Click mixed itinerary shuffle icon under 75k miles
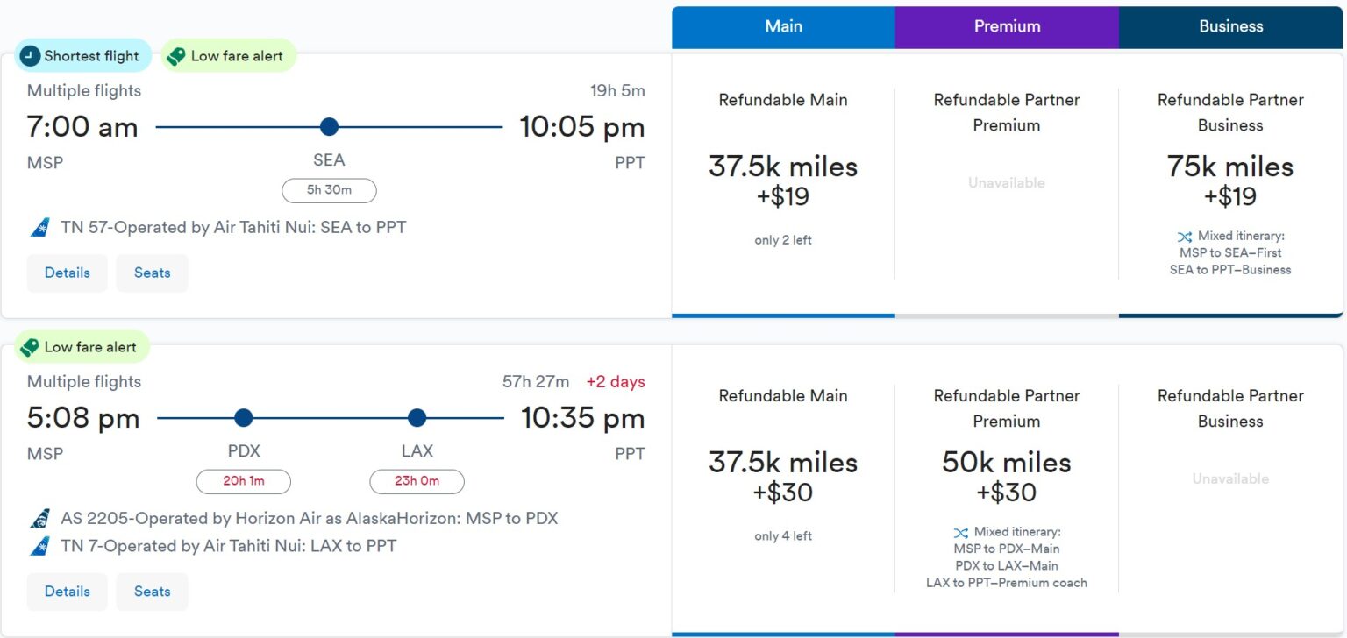 1185,237
